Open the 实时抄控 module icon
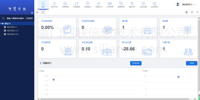 point(54,3)
